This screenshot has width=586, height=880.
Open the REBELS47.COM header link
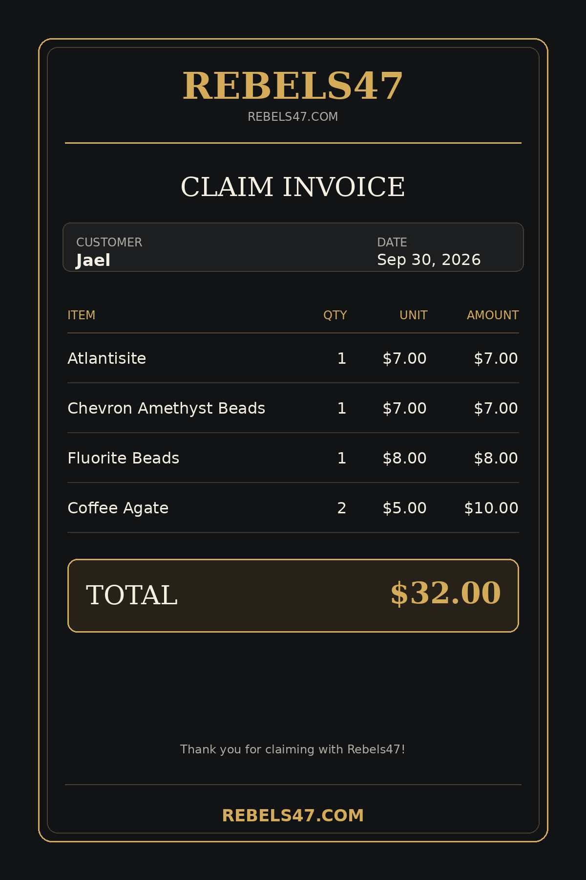click(293, 117)
